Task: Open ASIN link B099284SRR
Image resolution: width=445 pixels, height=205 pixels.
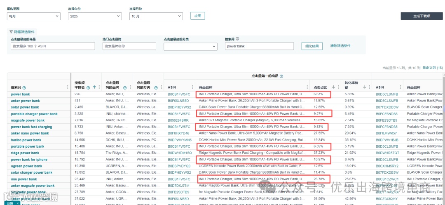Action: pyautogui.click(x=178, y=120)
